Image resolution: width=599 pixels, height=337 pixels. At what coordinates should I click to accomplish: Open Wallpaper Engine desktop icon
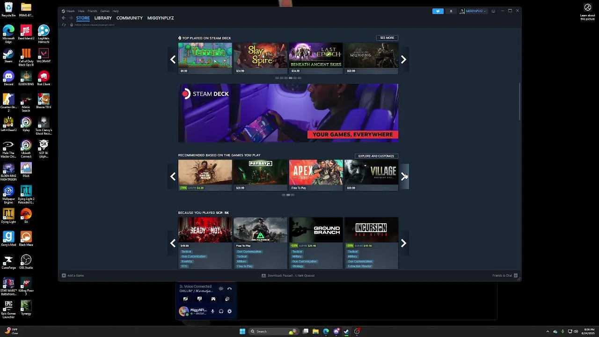click(x=8, y=194)
